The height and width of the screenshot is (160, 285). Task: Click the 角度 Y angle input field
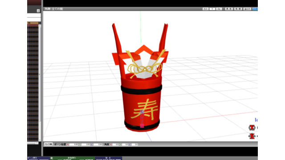125,144
